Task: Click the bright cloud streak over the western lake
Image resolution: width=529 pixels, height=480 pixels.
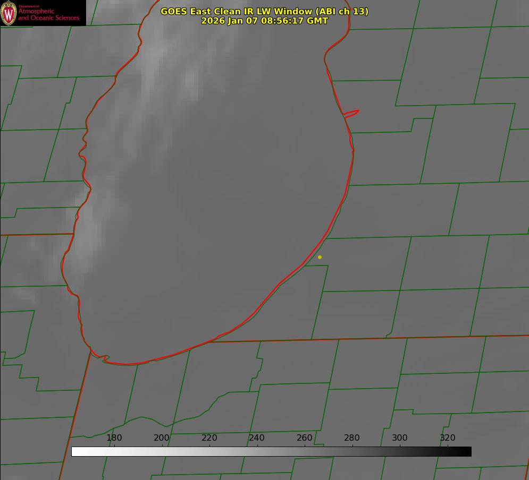Action: point(85,239)
